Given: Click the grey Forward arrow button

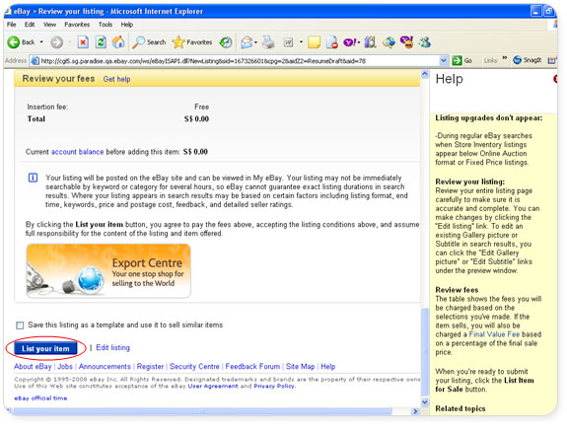Looking at the screenshot, I should (56, 42).
